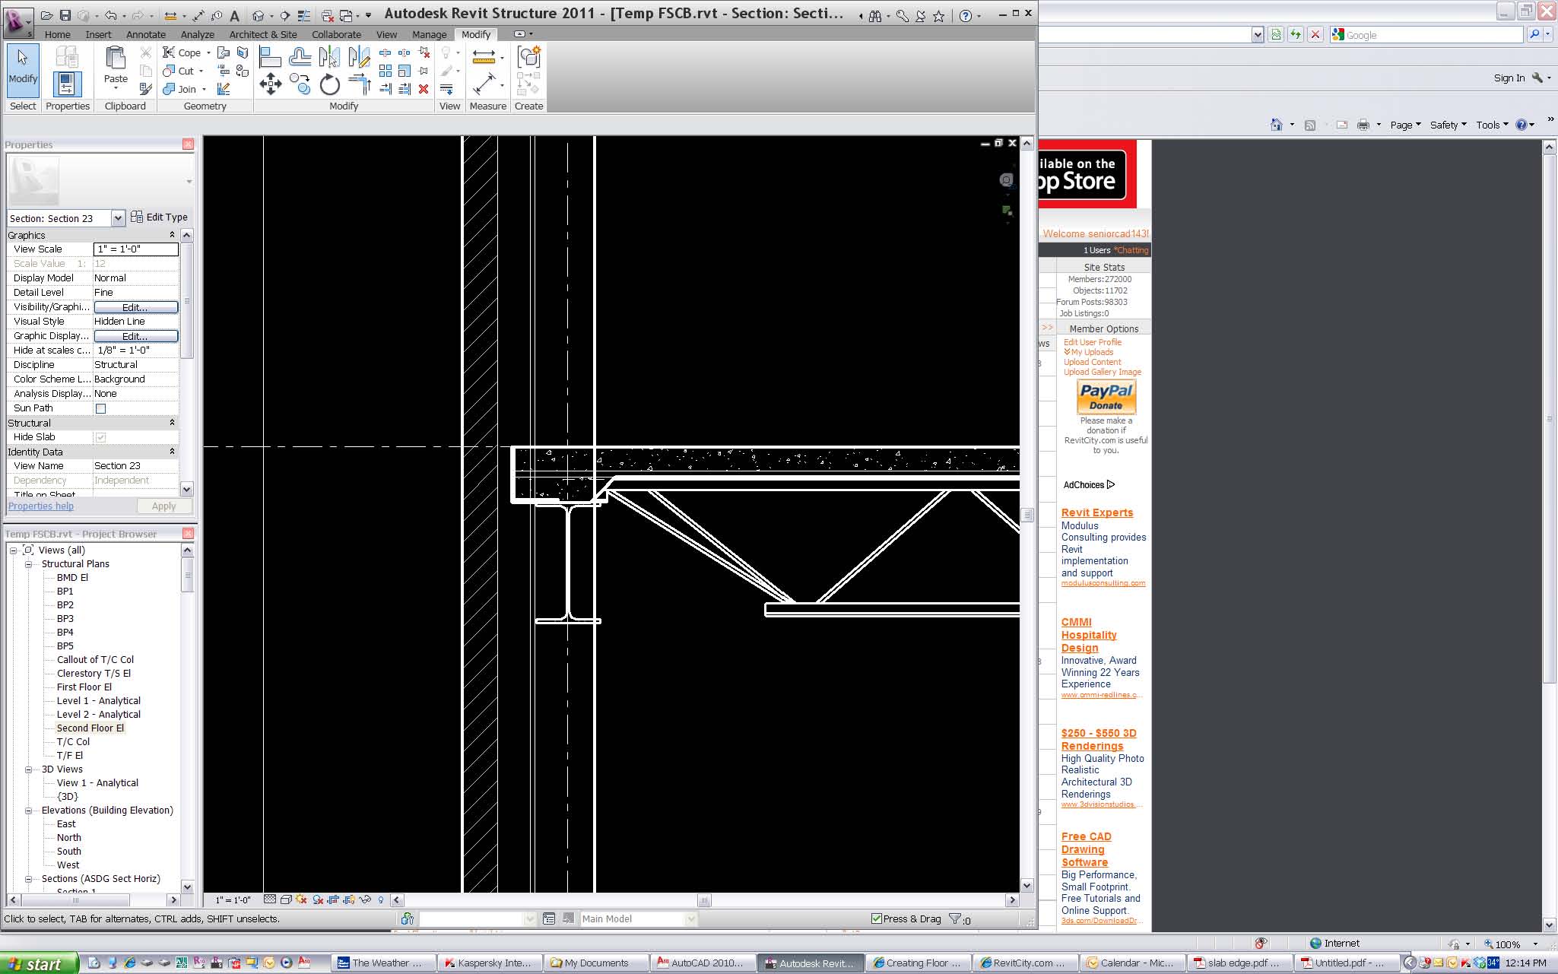1558x974 pixels.
Task: Select the Move tool
Action: pyautogui.click(x=270, y=84)
